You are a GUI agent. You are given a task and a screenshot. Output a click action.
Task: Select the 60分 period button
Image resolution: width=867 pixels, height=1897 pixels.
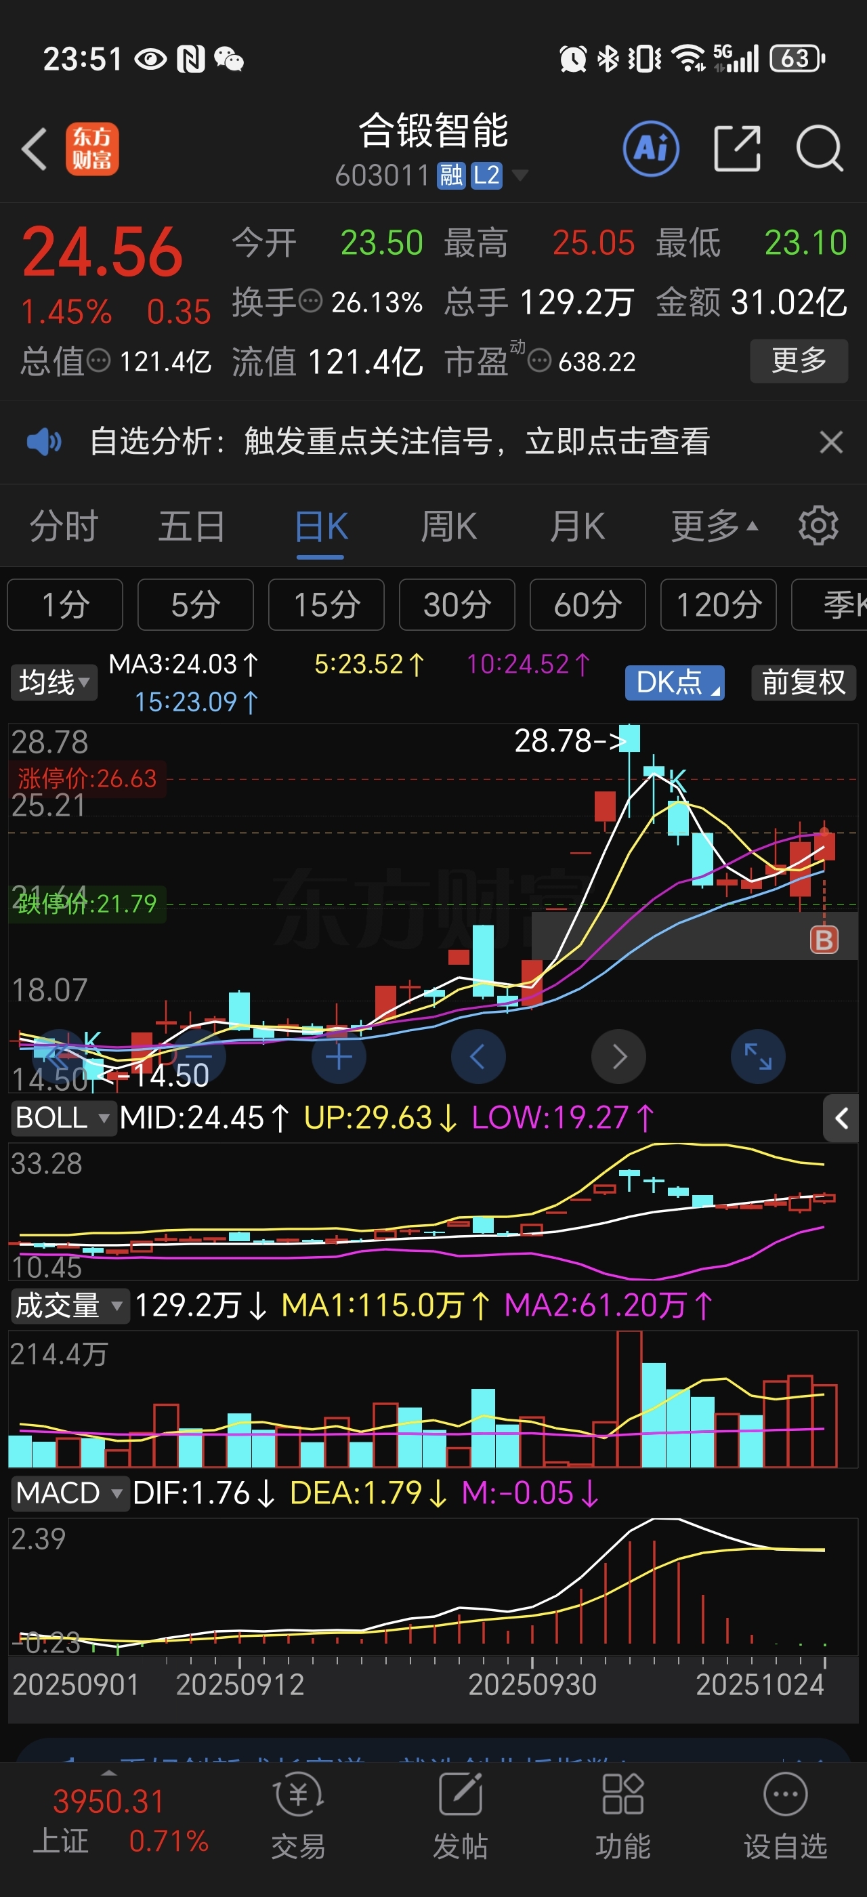coord(587,604)
